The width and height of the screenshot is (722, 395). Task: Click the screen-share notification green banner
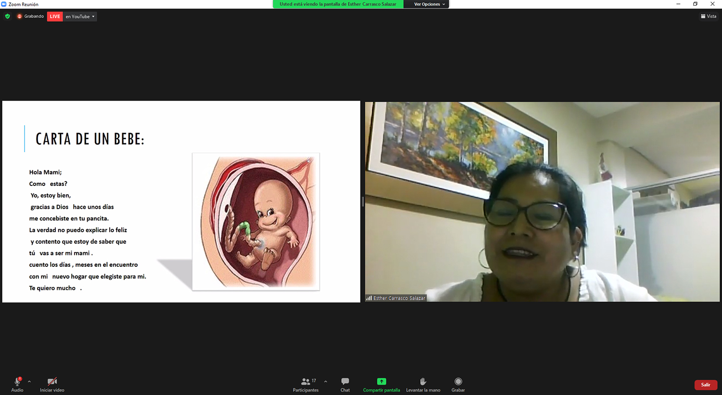click(x=338, y=4)
